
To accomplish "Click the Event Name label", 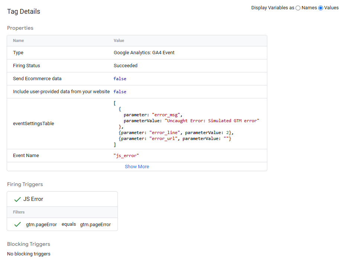I will (26, 156).
